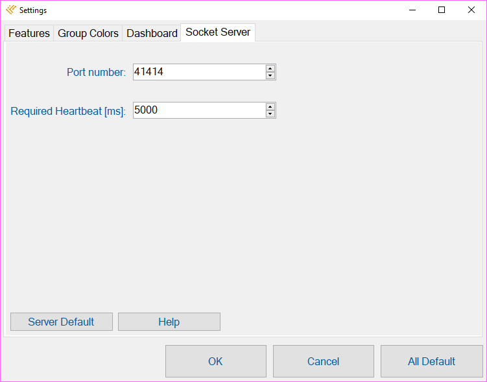This screenshot has height=382, width=487.
Task: Decrement the Required Heartbeat value
Action: pyautogui.click(x=270, y=113)
